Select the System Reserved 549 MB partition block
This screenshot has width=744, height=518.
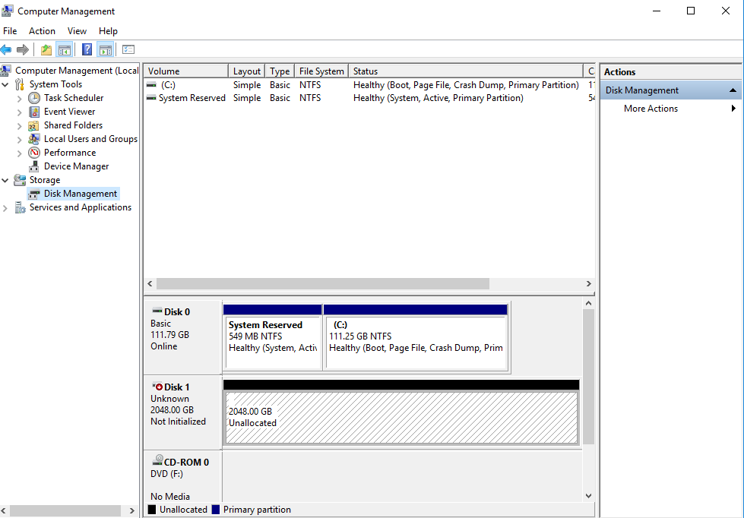tap(272, 337)
